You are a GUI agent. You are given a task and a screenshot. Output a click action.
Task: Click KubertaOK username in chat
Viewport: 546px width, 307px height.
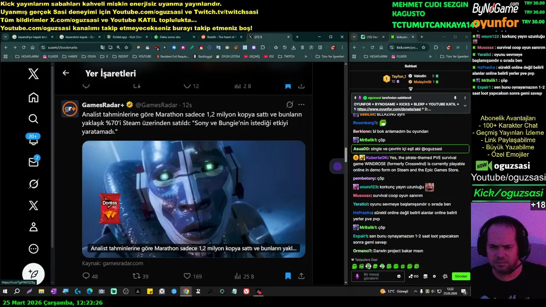[376, 157]
